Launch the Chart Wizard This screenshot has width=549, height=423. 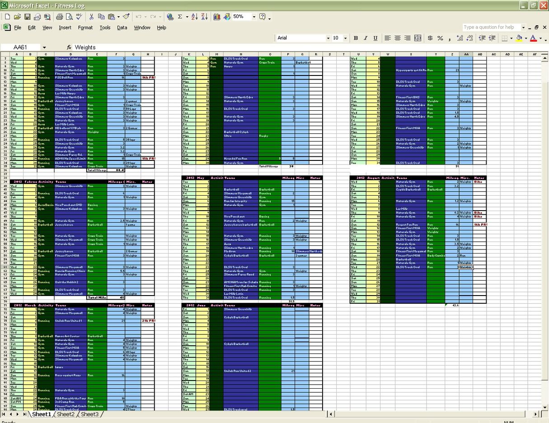(216, 17)
